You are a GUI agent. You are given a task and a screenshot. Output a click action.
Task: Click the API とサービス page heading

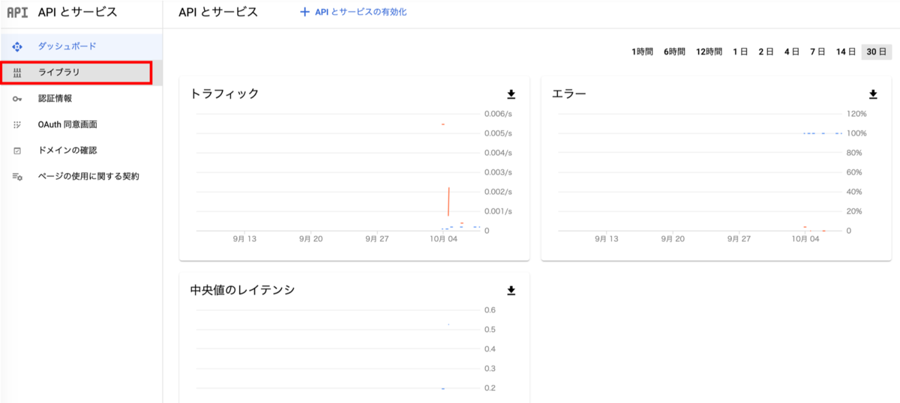[x=218, y=12]
